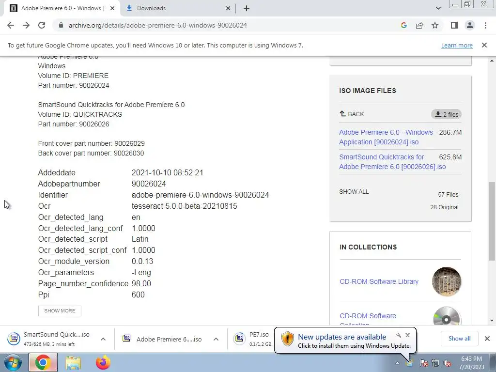Click the address bar URL

[157, 25]
